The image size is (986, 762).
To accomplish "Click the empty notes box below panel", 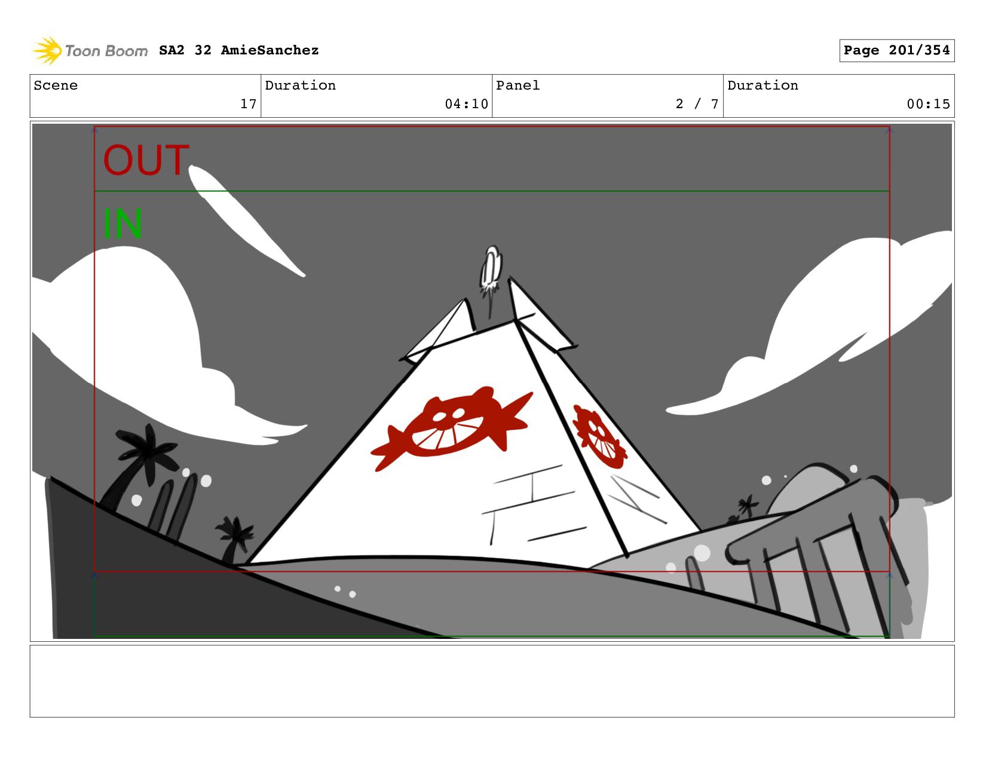I will click(492, 681).
